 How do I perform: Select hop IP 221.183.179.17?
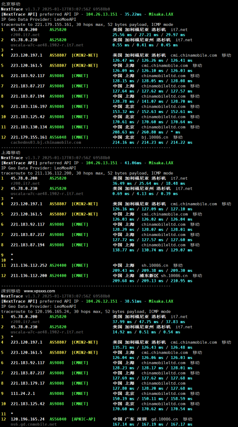28,383
